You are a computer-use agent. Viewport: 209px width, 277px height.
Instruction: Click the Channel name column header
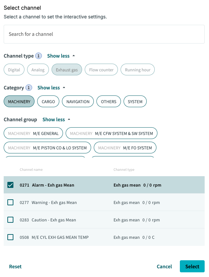point(31,169)
